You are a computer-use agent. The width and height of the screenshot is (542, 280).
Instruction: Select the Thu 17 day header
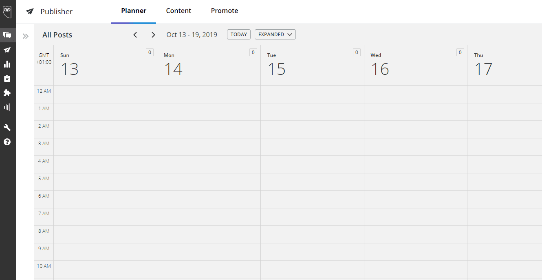(x=505, y=65)
